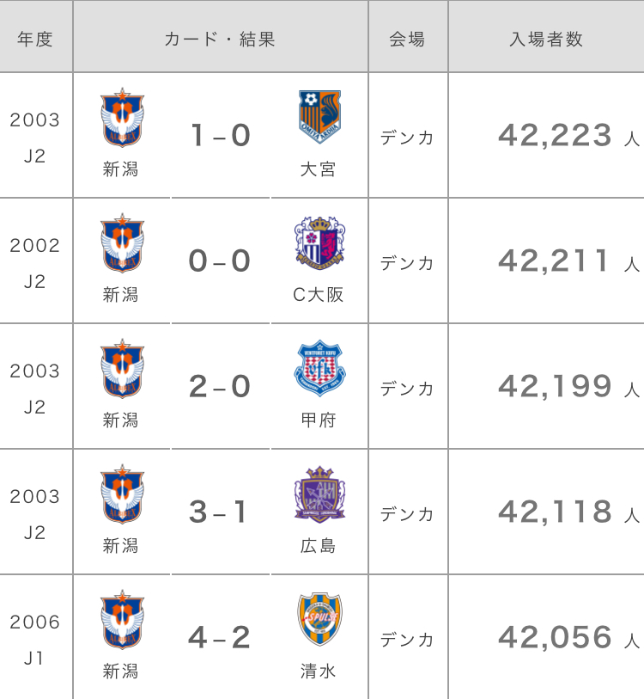Click Niigata crest in the 2006 J1 row

tap(123, 620)
